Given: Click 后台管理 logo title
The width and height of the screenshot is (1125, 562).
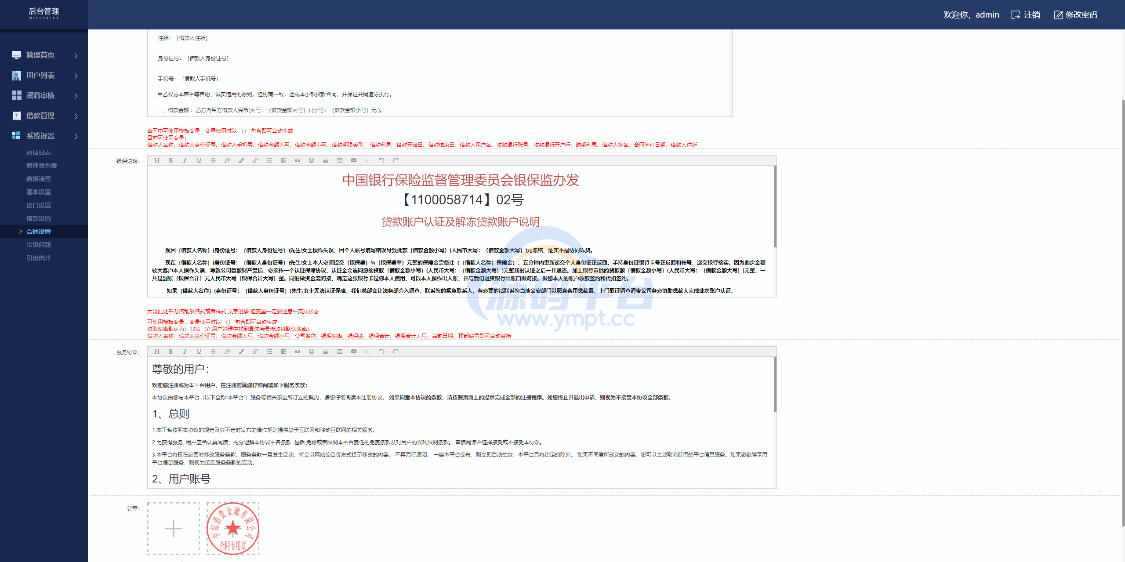Looking at the screenshot, I should [x=44, y=11].
